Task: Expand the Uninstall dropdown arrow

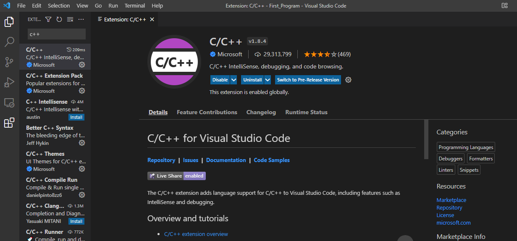Action: (x=267, y=80)
